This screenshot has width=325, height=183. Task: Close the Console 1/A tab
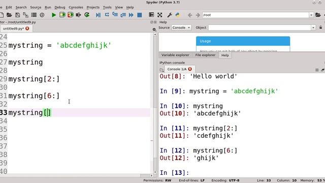190,69
